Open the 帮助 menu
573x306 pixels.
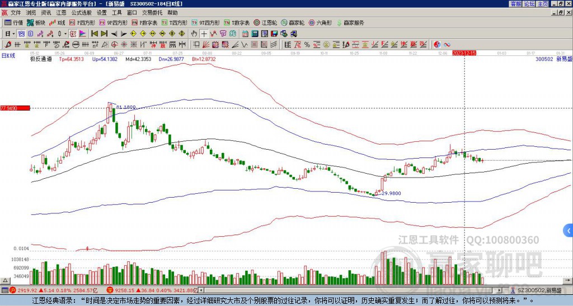click(172, 13)
